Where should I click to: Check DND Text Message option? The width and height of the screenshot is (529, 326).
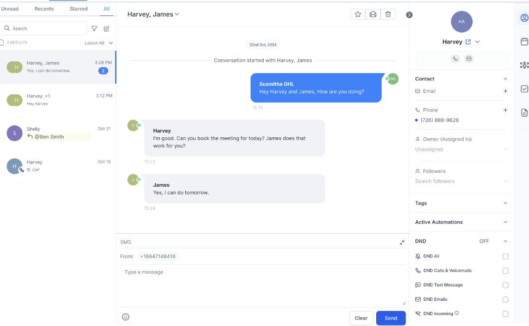(x=505, y=285)
